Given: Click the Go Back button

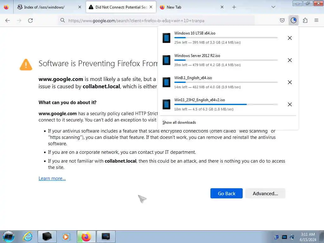Looking at the screenshot, I should [227, 193].
